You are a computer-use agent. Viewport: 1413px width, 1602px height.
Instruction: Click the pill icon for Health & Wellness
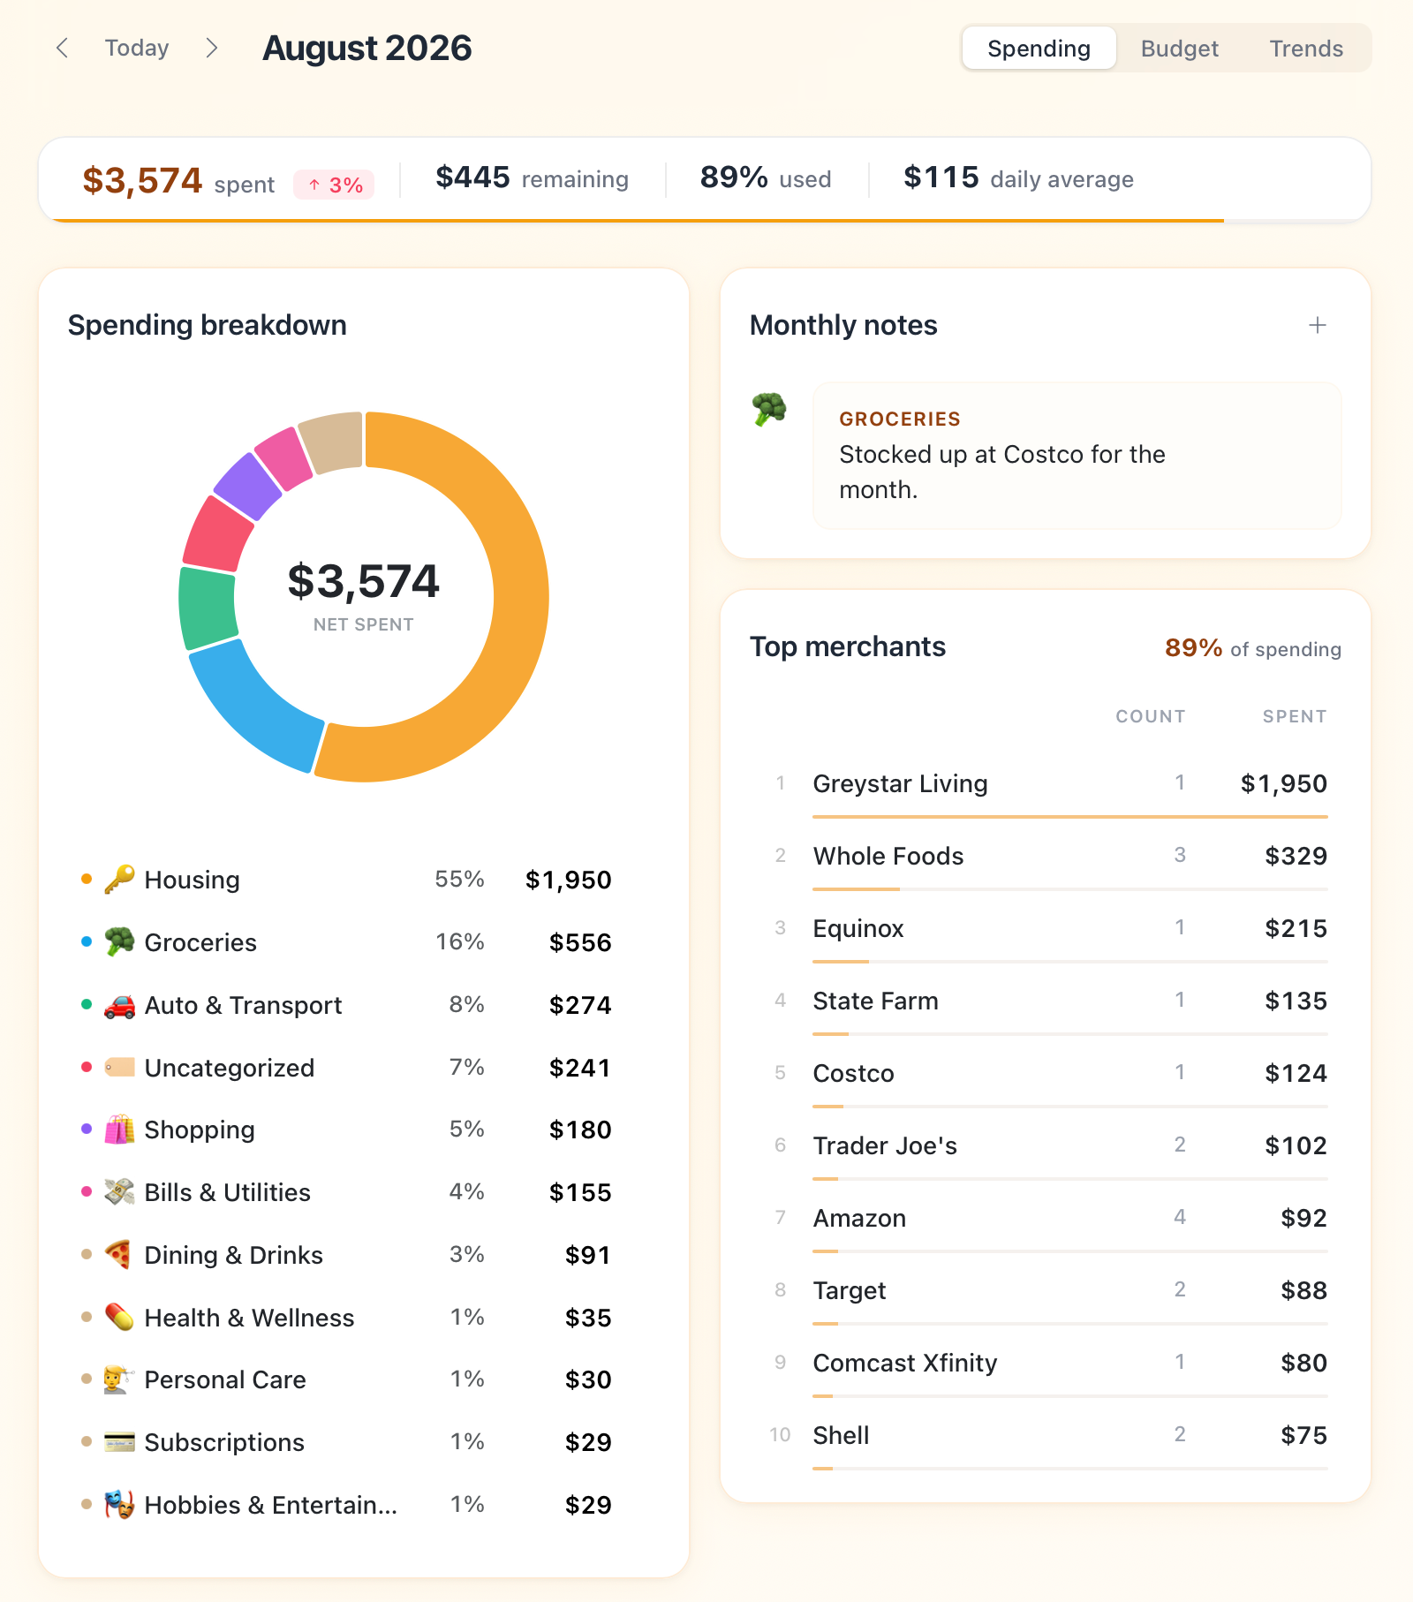tap(119, 1318)
